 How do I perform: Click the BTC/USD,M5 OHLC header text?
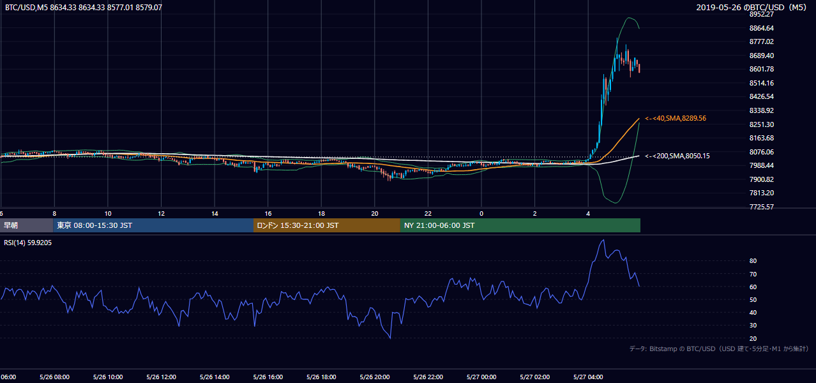(x=84, y=8)
